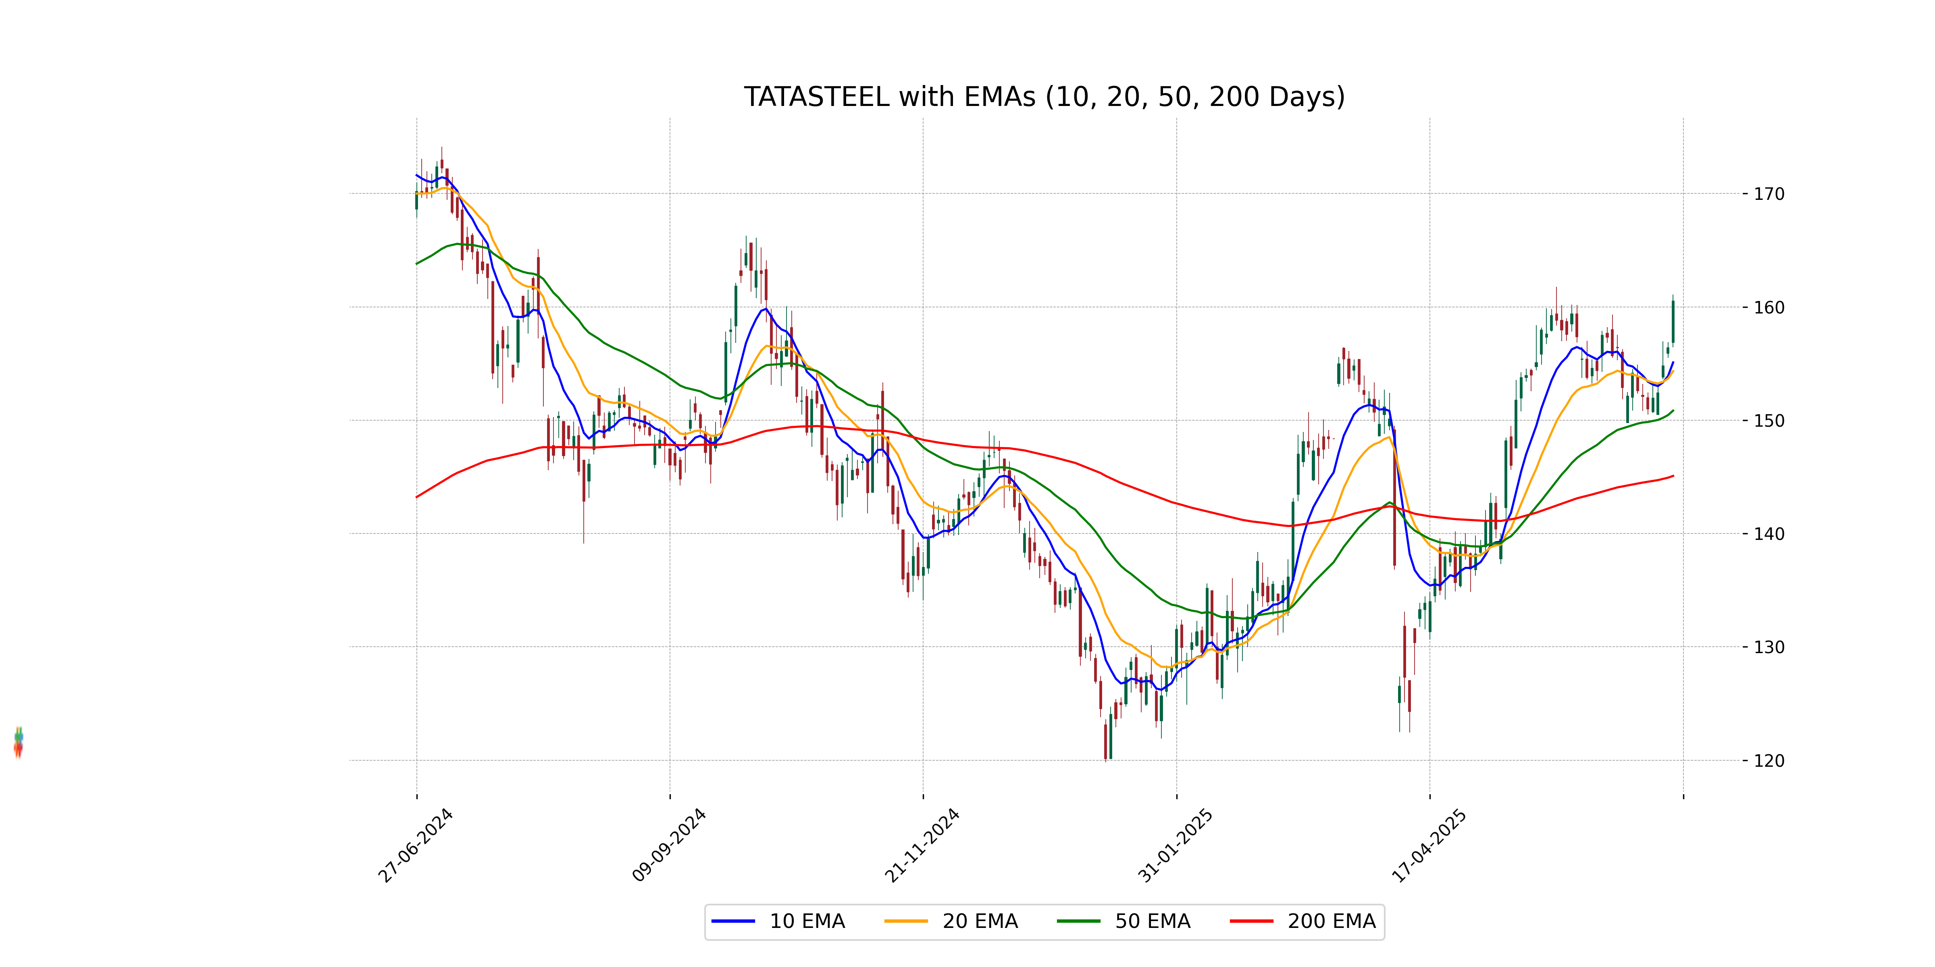Click the 50 EMA legend entry
The width and height of the screenshot is (1935, 967).
point(1124,921)
